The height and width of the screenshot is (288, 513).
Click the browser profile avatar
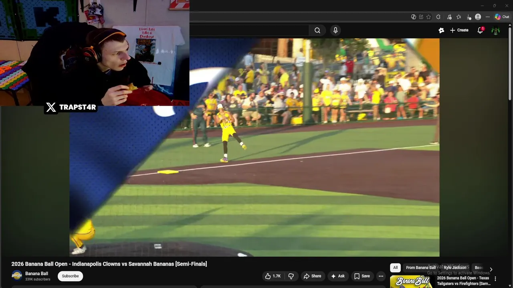(478, 17)
